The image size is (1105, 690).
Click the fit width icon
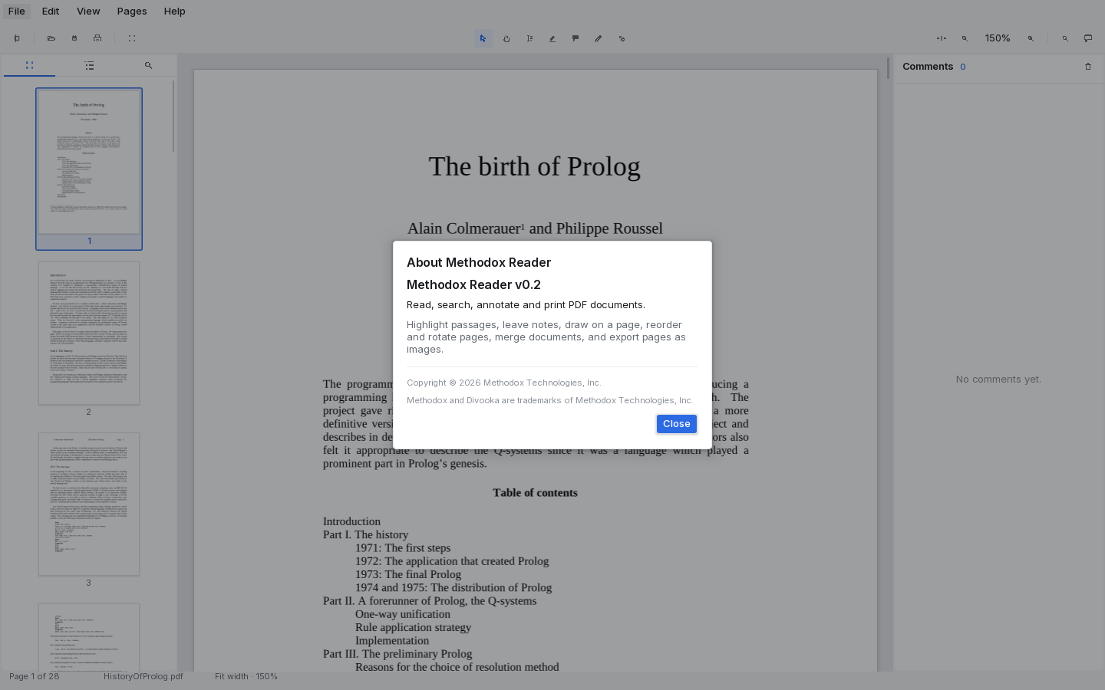pos(942,38)
